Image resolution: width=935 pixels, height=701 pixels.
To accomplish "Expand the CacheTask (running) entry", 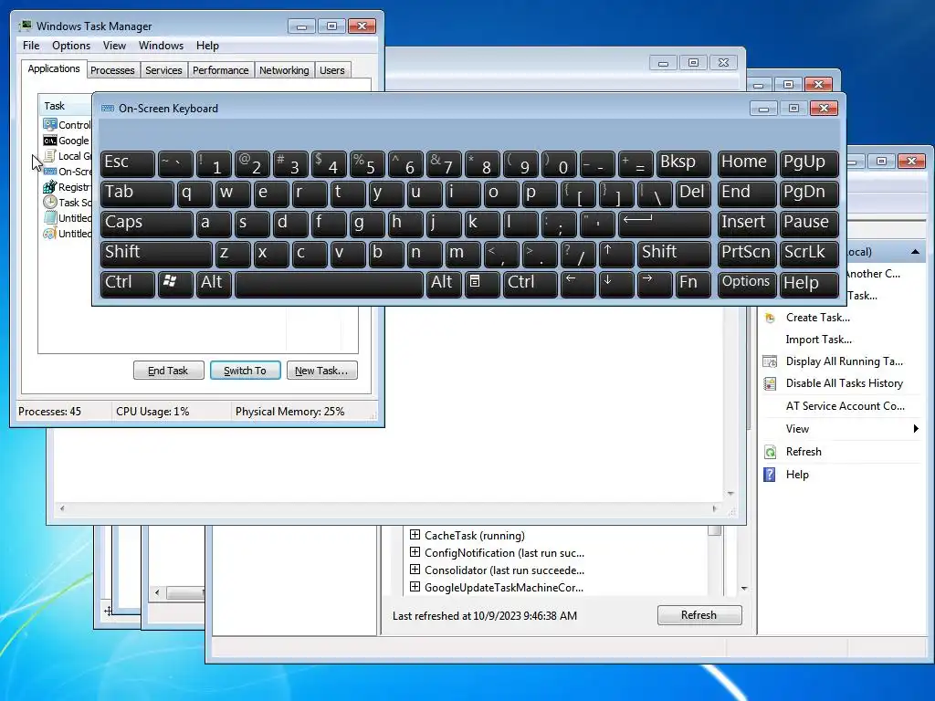I will pyautogui.click(x=415, y=535).
